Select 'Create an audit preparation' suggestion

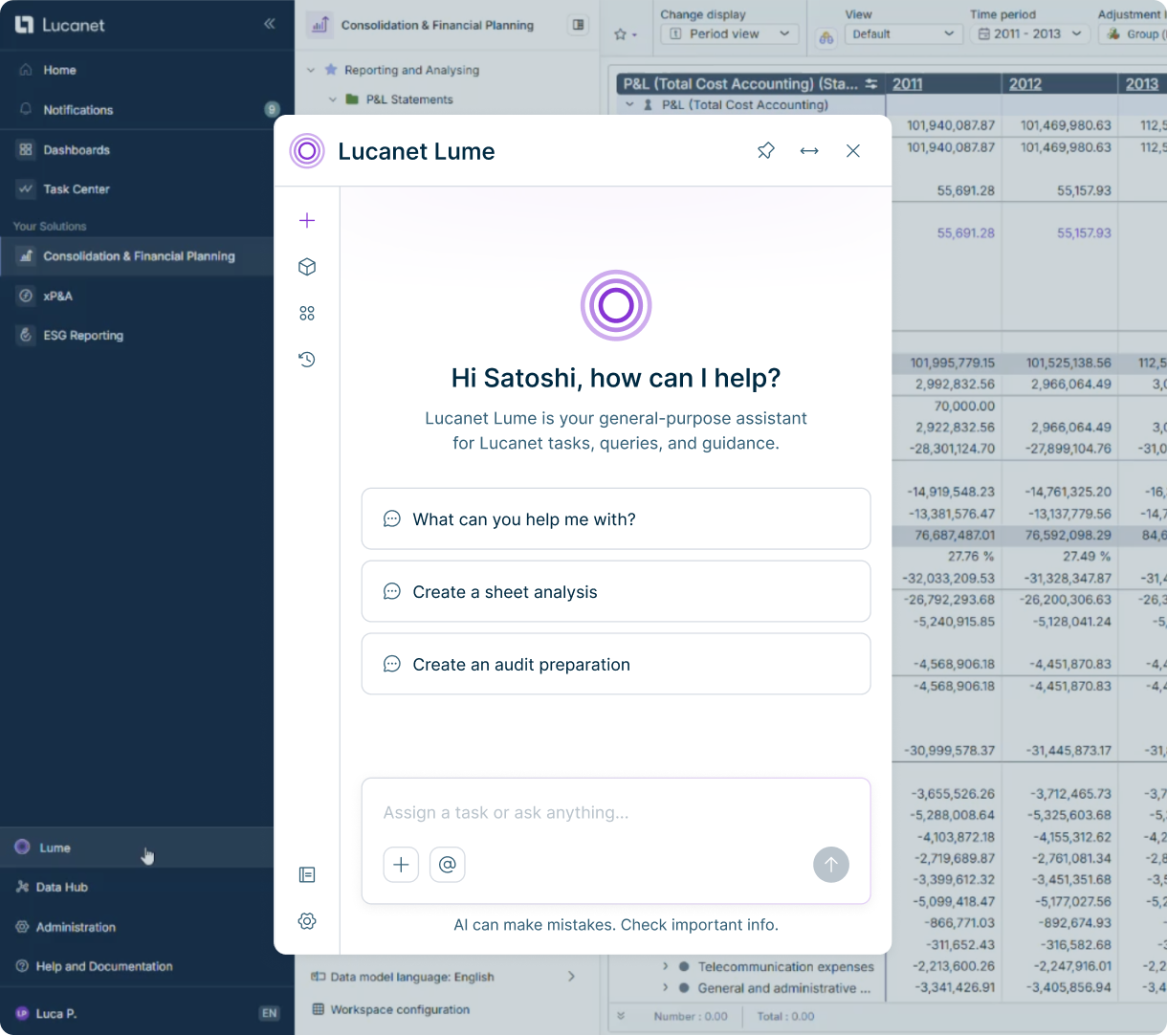(x=616, y=664)
